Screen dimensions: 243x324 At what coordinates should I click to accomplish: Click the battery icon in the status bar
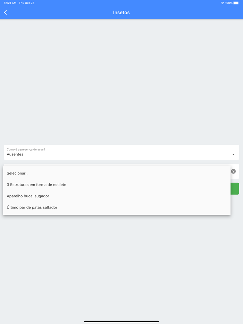236,3
